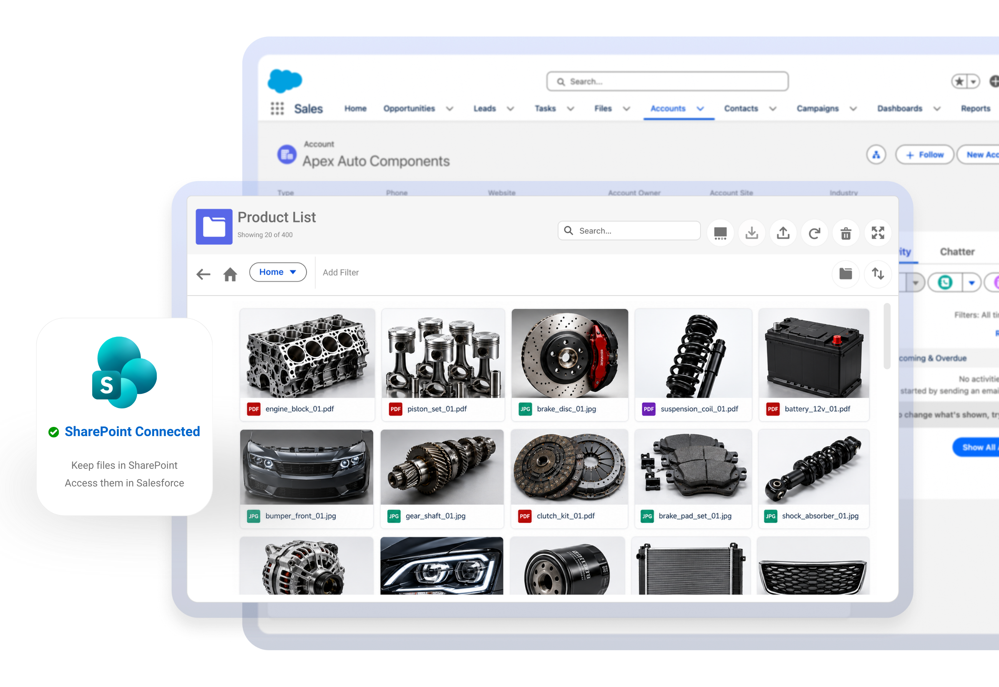Click the account hierarchy icon
The height and width of the screenshot is (687, 999).
(876, 155)
